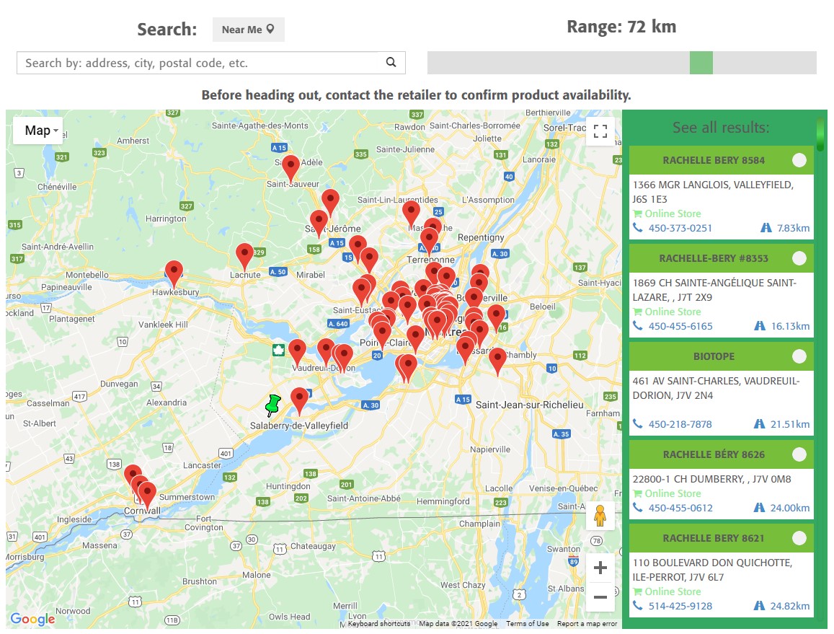Viewport: 834px width, 634px height.
Task: Select the red pin at Saint-Sauveur
Action: pos(290,169)
